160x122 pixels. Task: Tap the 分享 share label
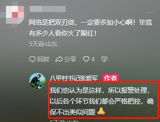click(x=70, y=59)
